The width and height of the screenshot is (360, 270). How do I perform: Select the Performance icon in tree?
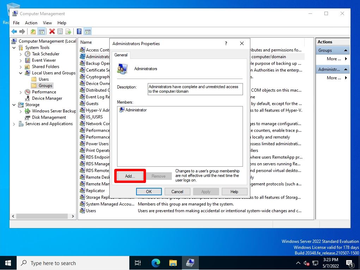[28, 92]
